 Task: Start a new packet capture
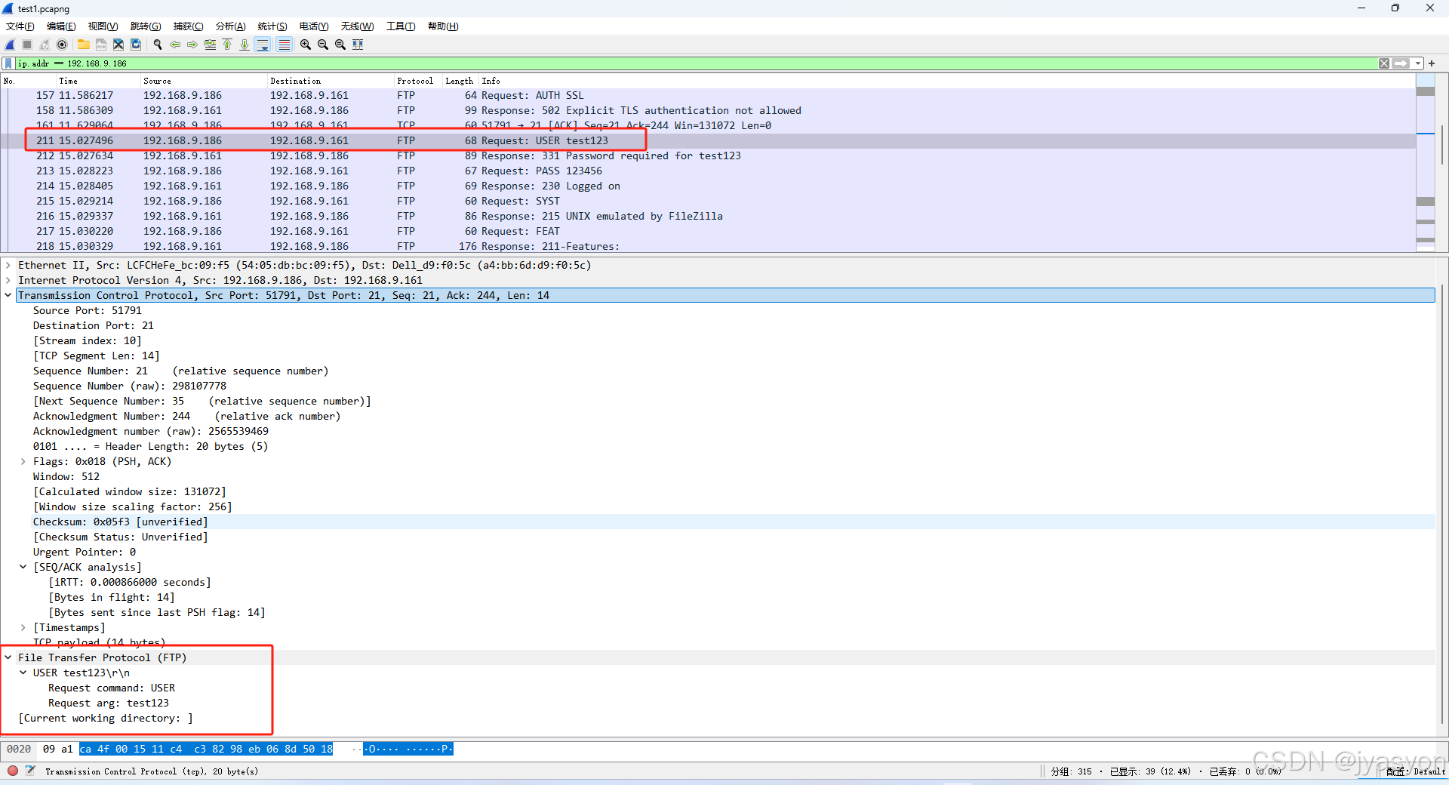pyautogui.click(x=9, y=45)
